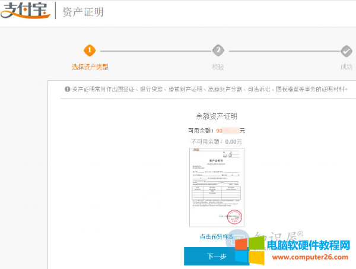This screenshot has width=356, height=269.
Task: Click the 可用余额 amount text
Action: click(x=217, y=131)
